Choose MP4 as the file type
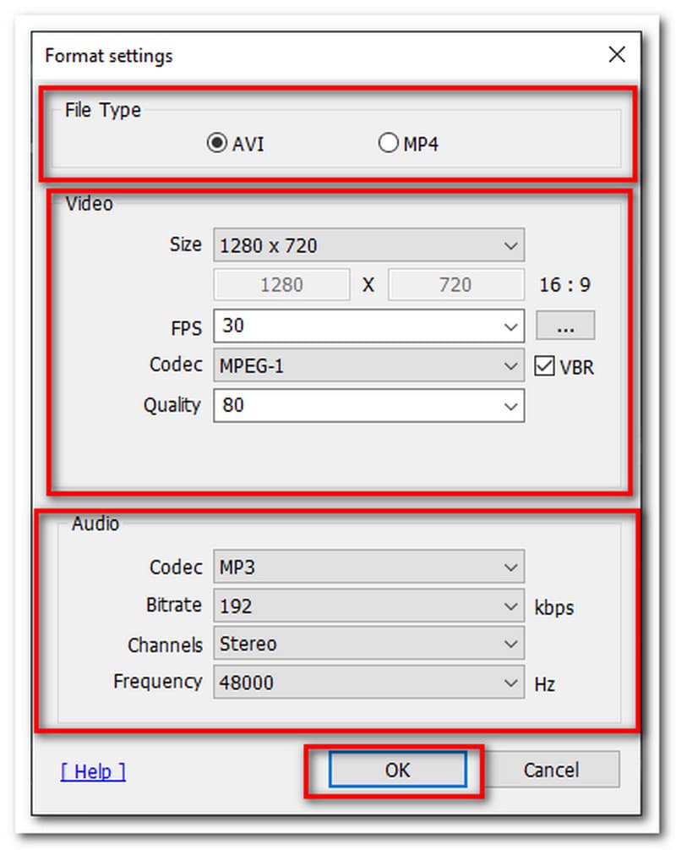Viewport: 676px width, 850px height. (x=388, y=144)
